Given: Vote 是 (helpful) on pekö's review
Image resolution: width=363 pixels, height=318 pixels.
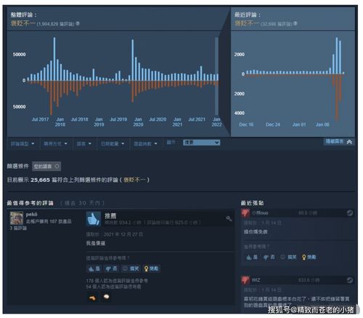Looking at the screenshot, I should (94, 269).
